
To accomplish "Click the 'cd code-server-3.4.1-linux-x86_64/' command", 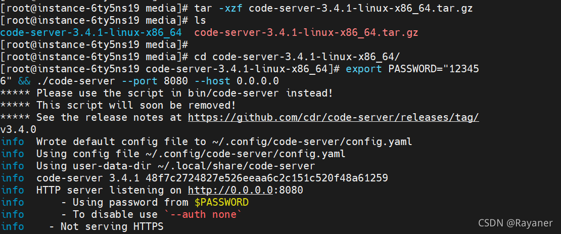I will 297,57.
